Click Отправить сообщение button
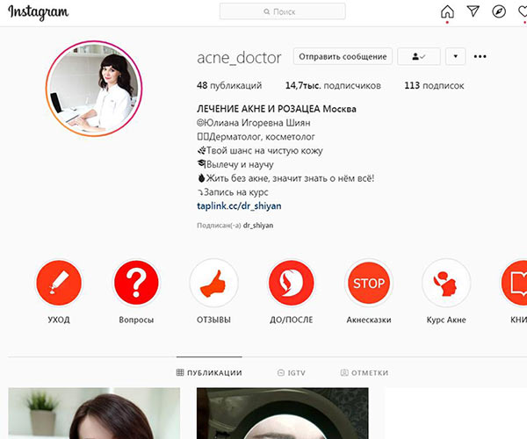The height and width of the screenshot is (439, 527). [x=343, y=56]
